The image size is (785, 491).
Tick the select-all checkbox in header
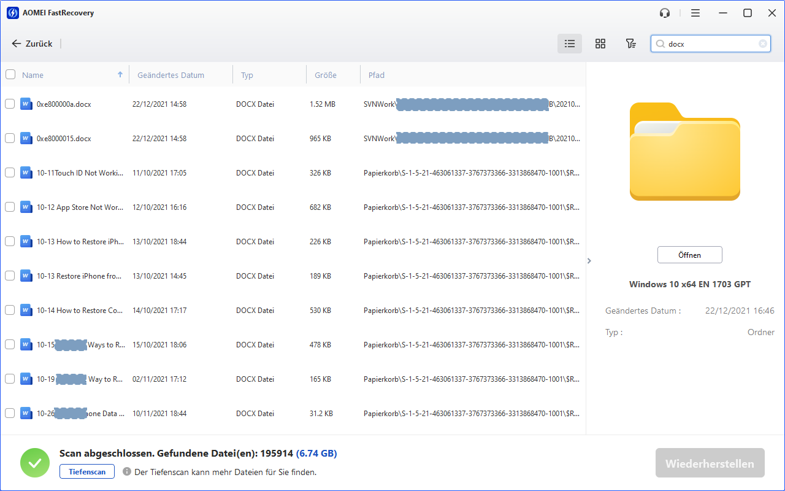pos(10,75)
